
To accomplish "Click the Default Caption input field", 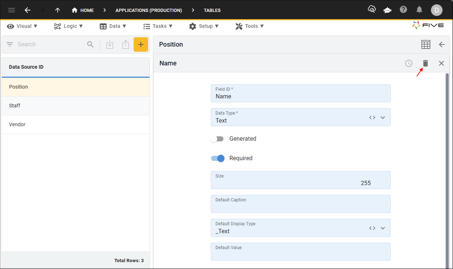I will click(x=301, y=204).
